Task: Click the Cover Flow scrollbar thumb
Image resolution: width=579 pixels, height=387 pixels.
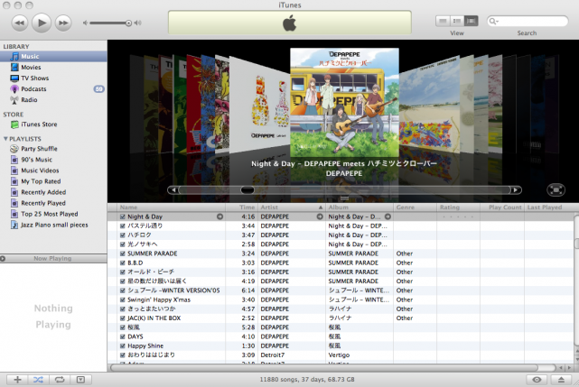Action: [x=247, y=190]
